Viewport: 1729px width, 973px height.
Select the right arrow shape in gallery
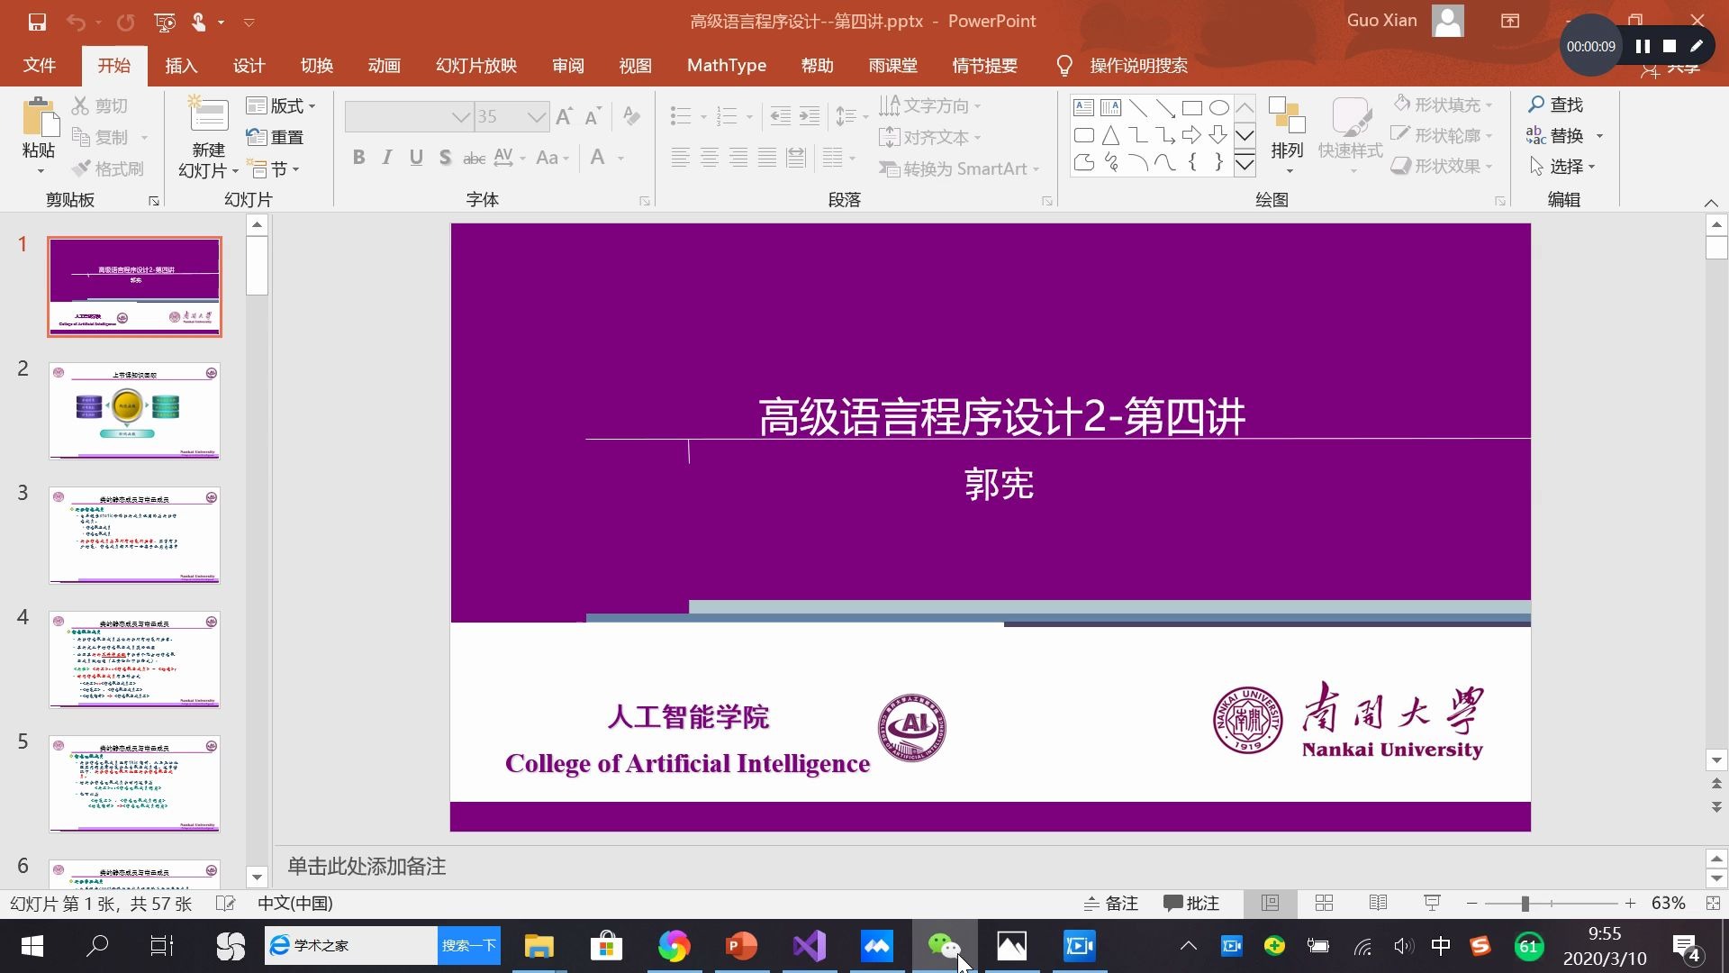1191,135
